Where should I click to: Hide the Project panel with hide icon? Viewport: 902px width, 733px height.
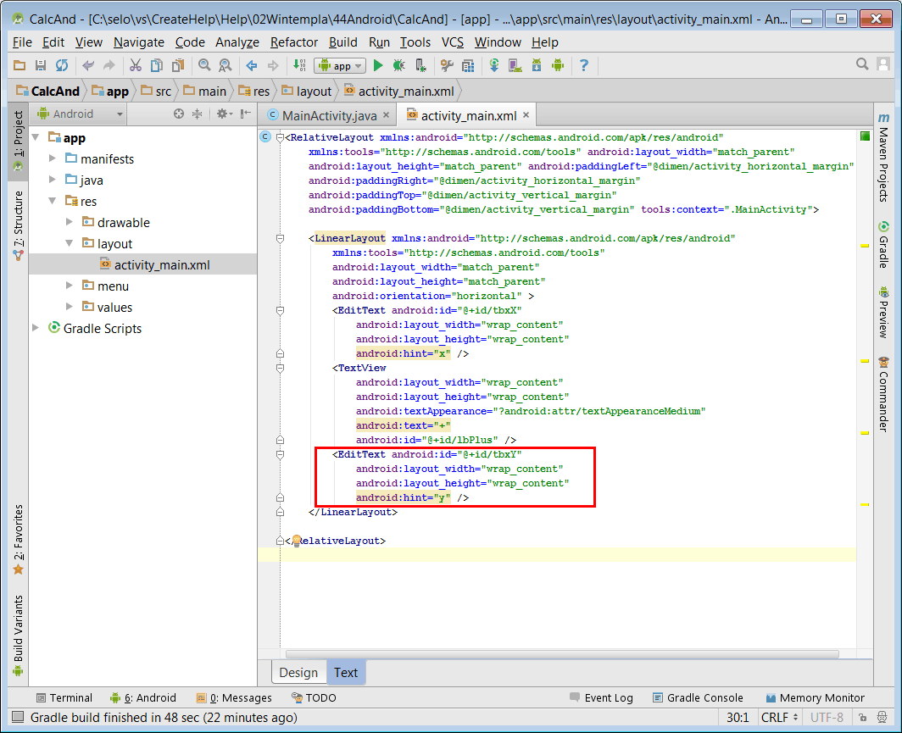pos(246,114)
